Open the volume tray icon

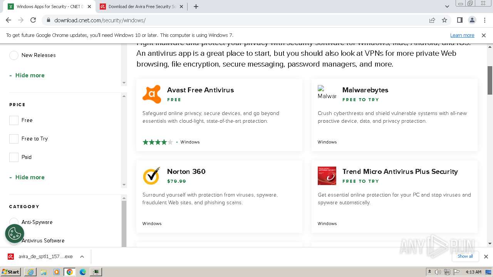(x=438, y=272)
